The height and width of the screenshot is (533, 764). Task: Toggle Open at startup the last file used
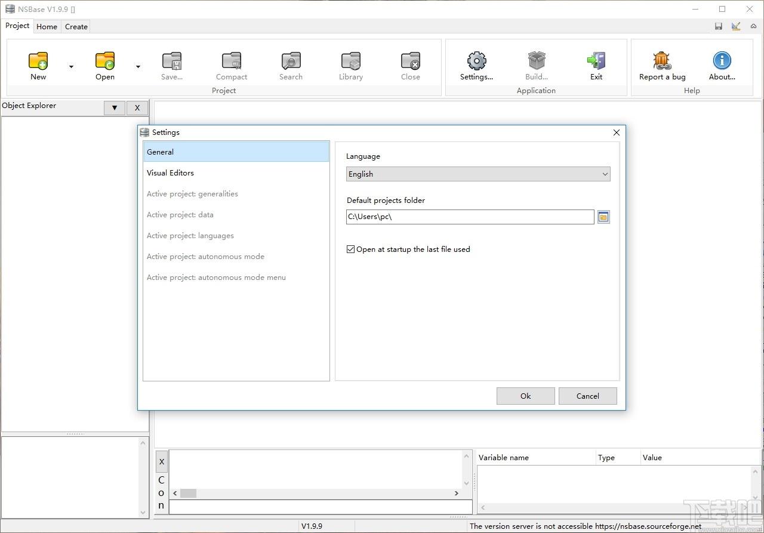(350, 249)
